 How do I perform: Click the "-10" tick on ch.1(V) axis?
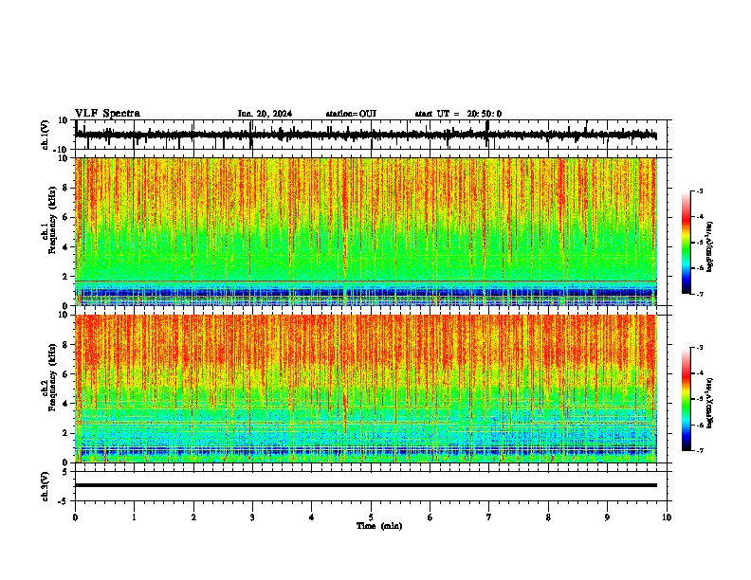(62, 150)
